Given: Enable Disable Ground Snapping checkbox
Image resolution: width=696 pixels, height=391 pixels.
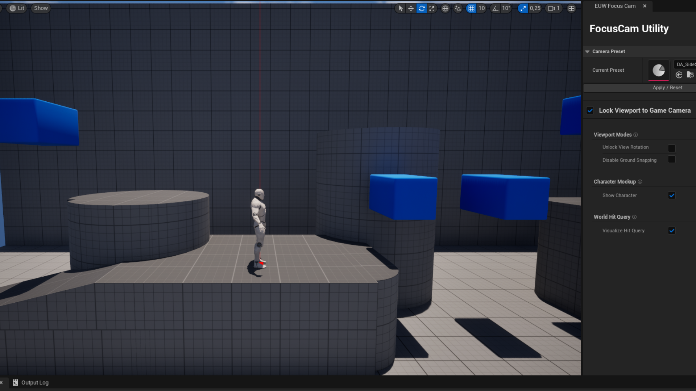Looking at the screenshot, I should tap(672, 159).
